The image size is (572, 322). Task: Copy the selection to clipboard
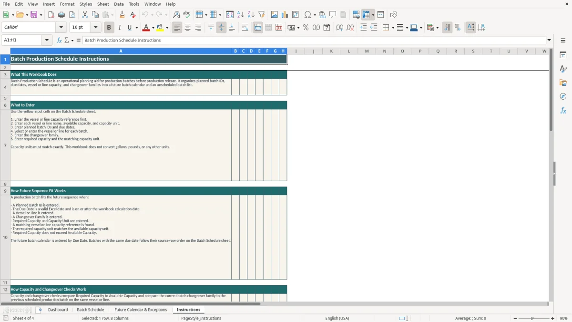(x=95, y=15)
